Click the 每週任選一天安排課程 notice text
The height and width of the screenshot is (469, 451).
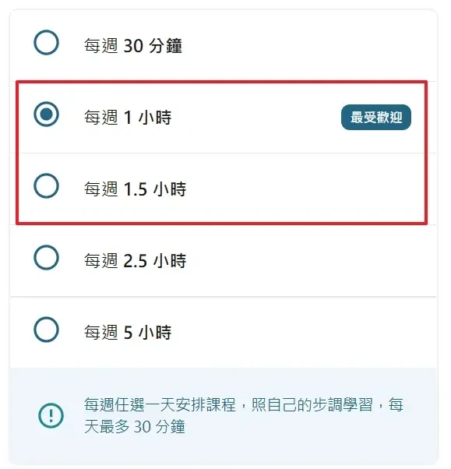tap(160, 404)
